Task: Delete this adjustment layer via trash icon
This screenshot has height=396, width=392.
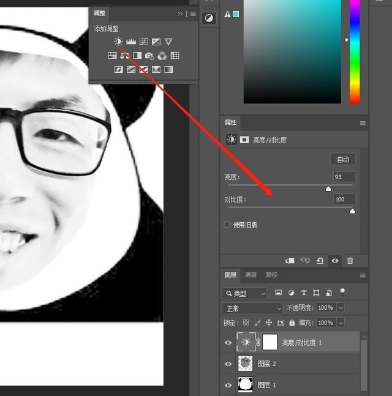Action: (x=350, y=261)
